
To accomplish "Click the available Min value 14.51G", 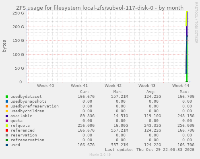I will click(121, 116).
